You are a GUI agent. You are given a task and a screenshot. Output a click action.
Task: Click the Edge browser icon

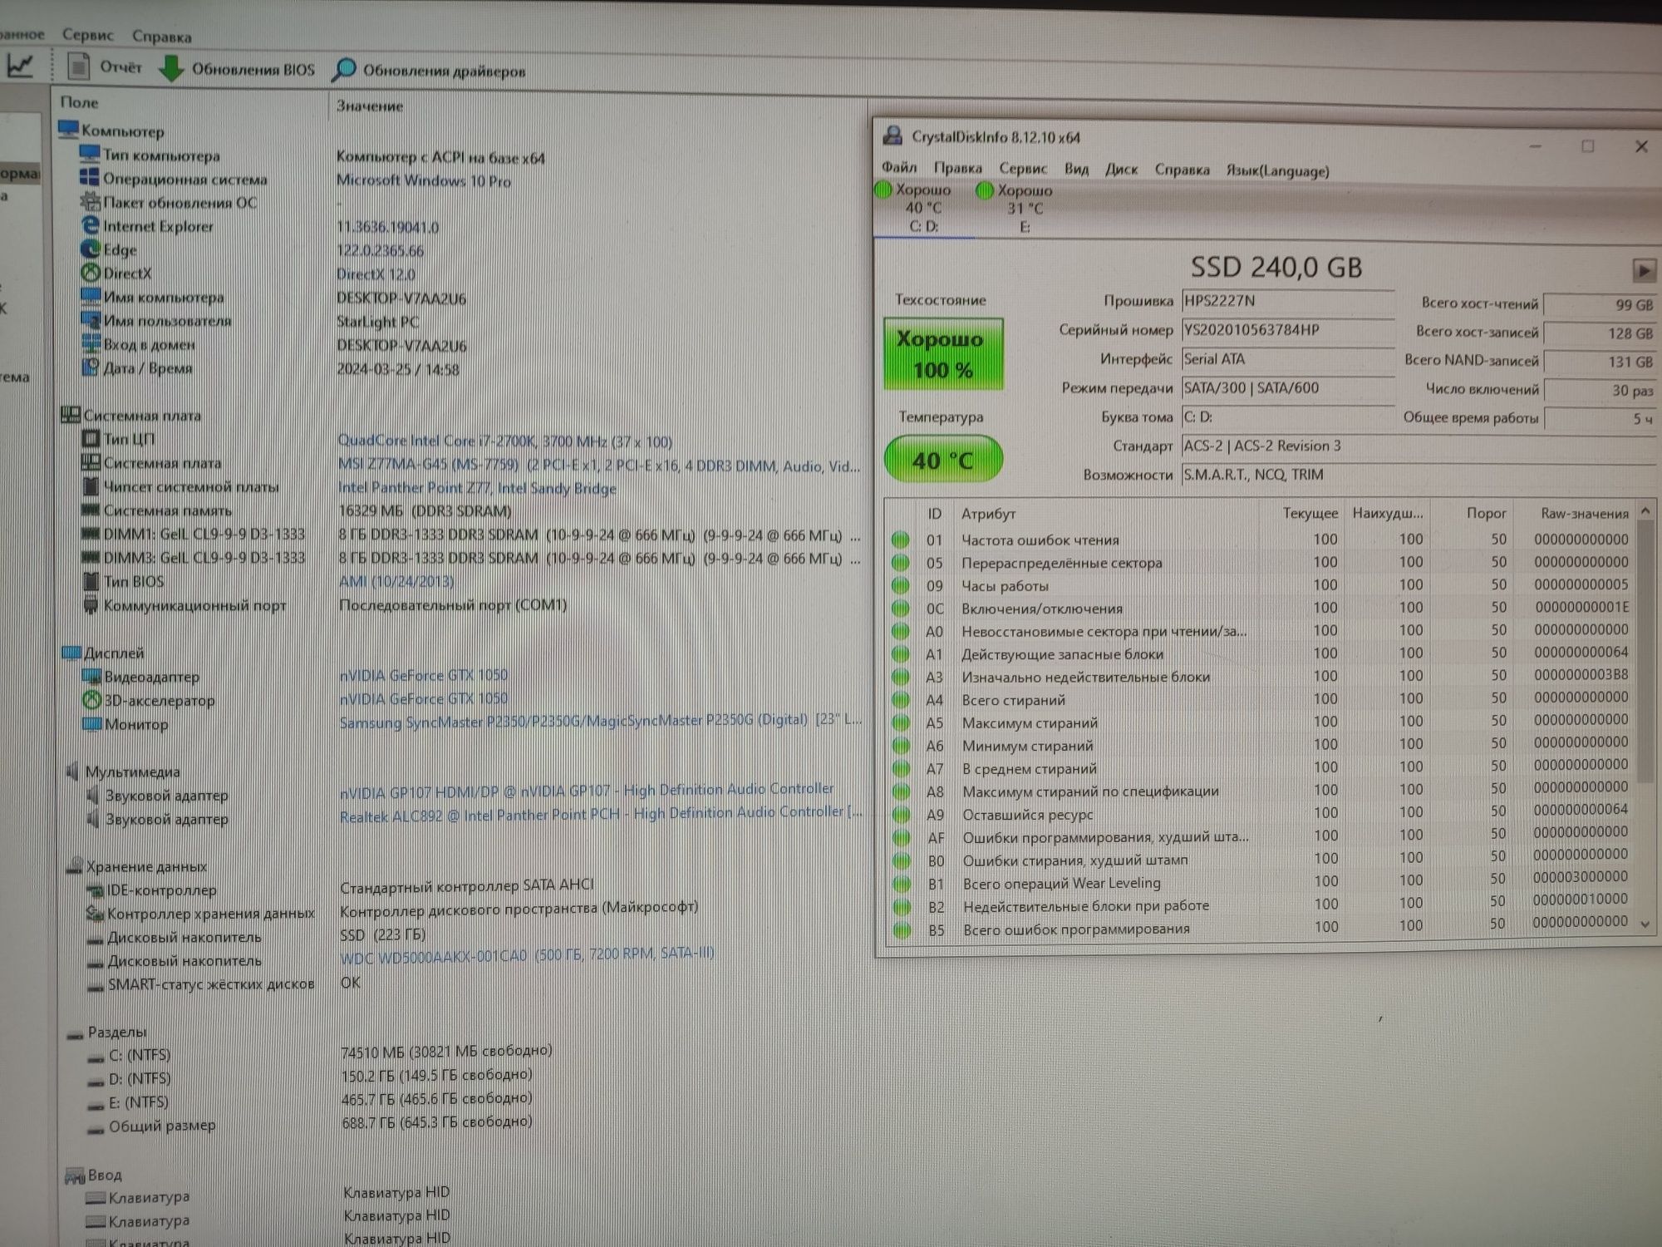point(90,249)
